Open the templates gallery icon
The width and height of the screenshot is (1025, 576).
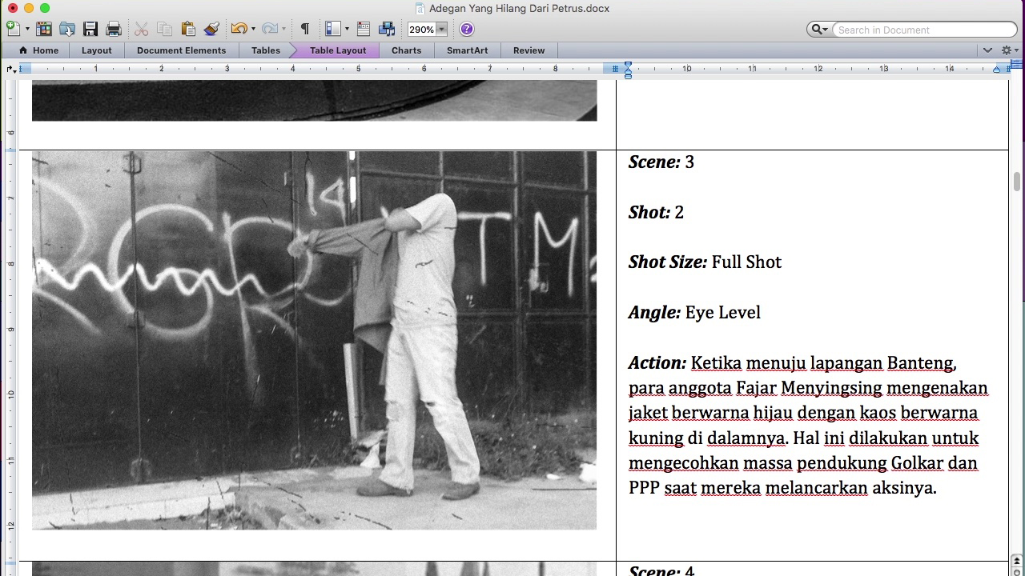[44, 29]
